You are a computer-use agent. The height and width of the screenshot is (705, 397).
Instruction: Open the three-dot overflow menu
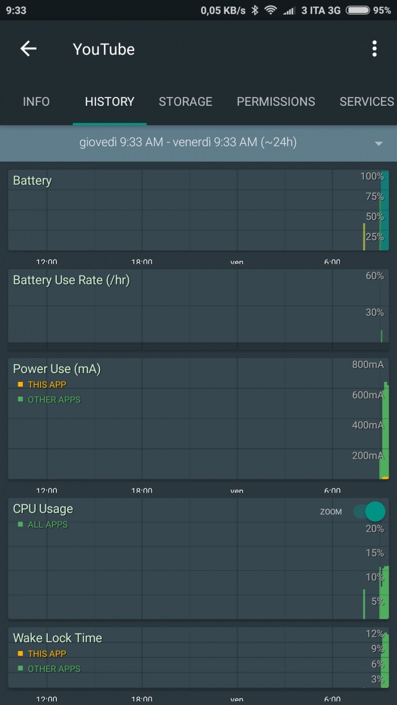(x=374, y=49)
